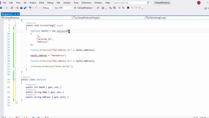Click the Live Share icon
This screenshot has width=209, height=118.
205,8
